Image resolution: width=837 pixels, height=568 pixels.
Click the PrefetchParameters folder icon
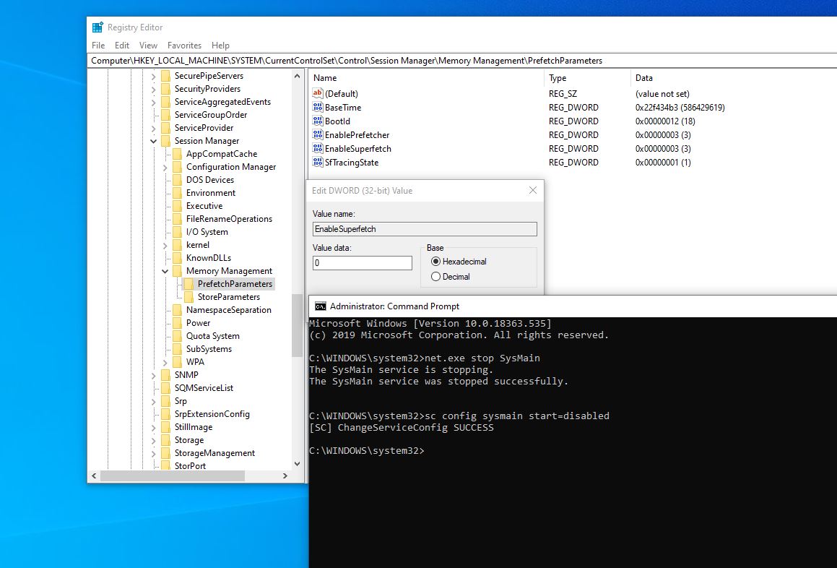tap(188, 283)
